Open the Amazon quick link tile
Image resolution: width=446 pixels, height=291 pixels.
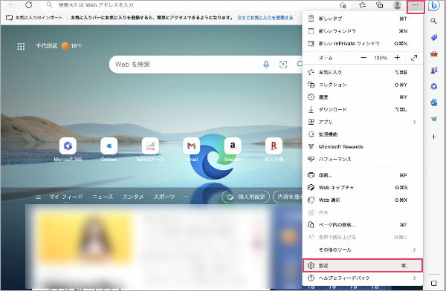[x=233, y=149]
